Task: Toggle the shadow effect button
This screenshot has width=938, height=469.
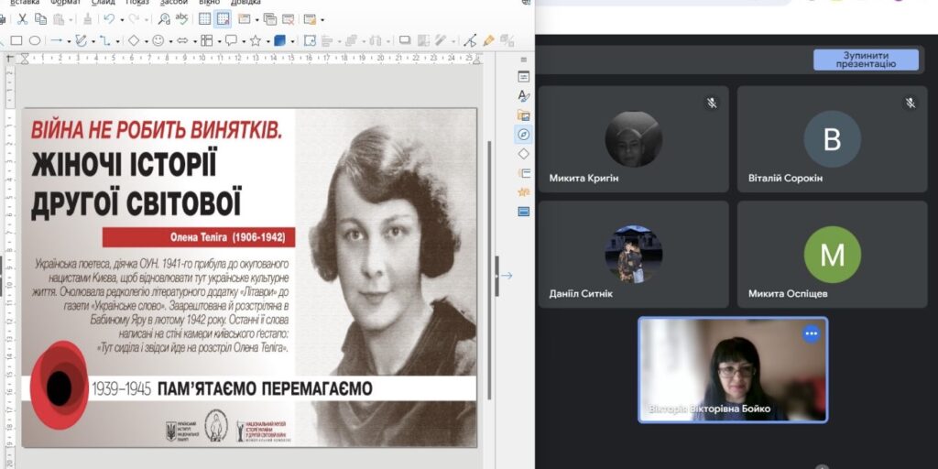Action: coord(405,40)
